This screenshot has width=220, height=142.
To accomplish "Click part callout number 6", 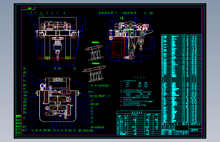I will 53,13.
